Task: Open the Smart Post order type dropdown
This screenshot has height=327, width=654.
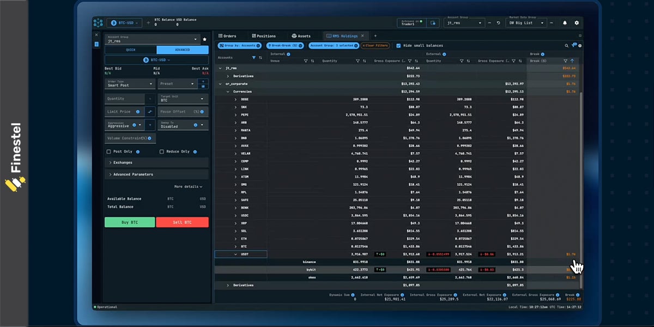Action: pyautogui.click(x=129, y=84)
